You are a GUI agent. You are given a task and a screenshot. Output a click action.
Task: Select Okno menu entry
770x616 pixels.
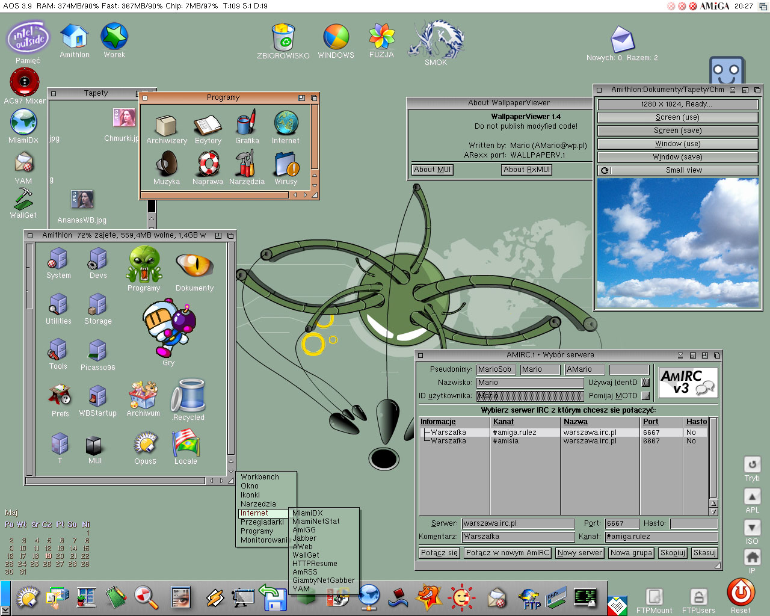pyautogui.click(x=250, y=486)
